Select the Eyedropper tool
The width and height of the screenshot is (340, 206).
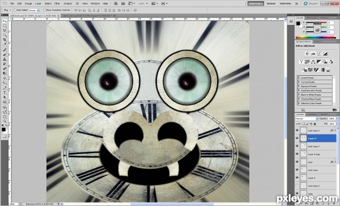(5, 45)
